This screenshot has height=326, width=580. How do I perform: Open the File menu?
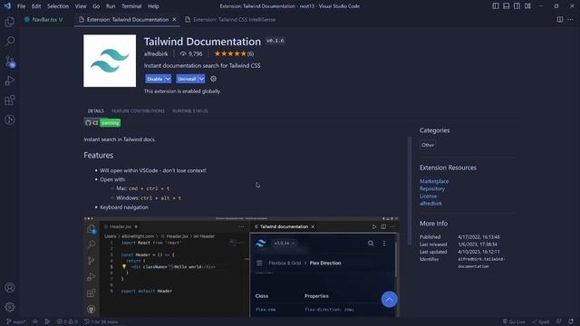click(21, 6)
